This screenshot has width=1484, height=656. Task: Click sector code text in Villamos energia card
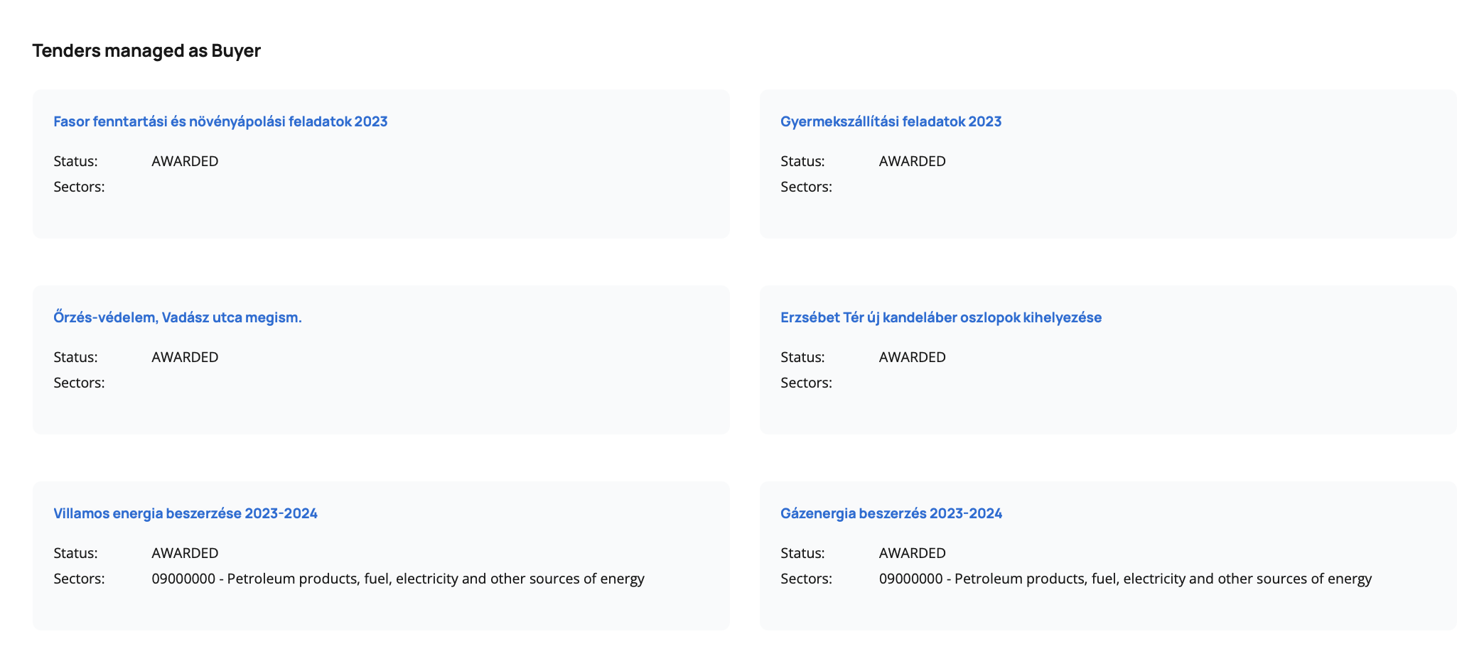coord(397,579)
